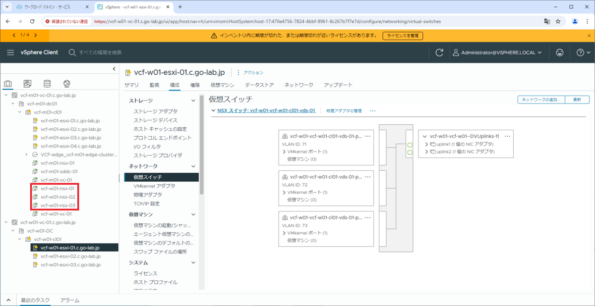595x306 pixels.
Task: Select ストレージ アダプタ in config menu
Action: pos(155,111)
